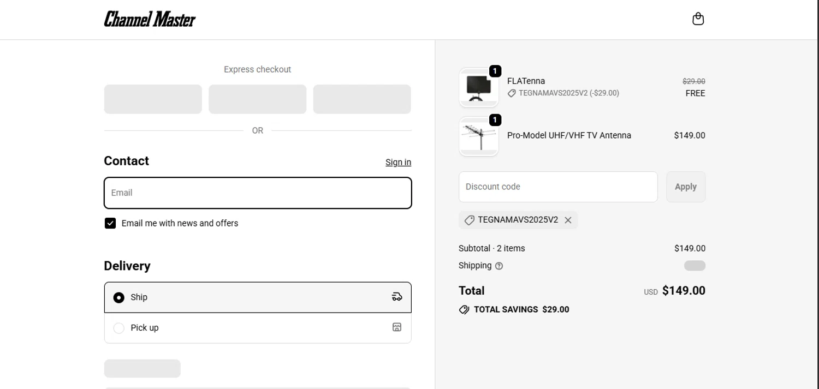Click the Pro-Model UHF/VHF antenna thumbnail
The image size is (819, 389).
479,136
